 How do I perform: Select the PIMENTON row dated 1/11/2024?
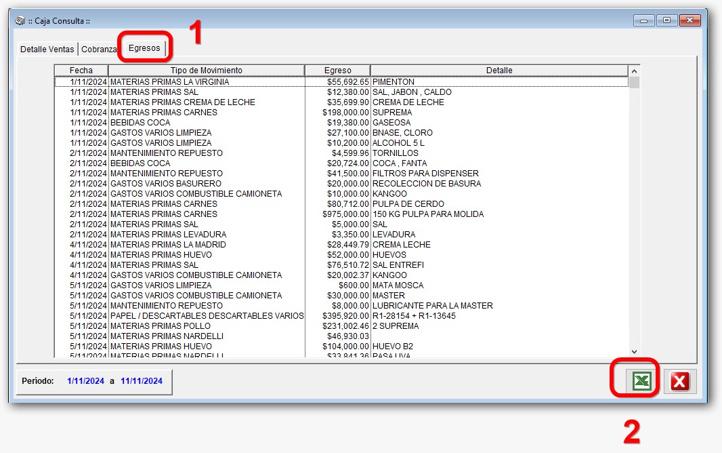pyautogui.click(x=271, y=81)
